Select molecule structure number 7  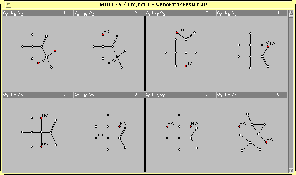181,135
